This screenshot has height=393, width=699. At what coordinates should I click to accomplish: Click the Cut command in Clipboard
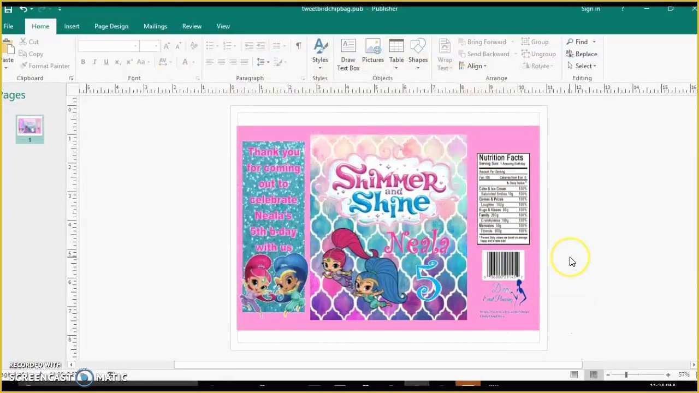coord(29,41)
